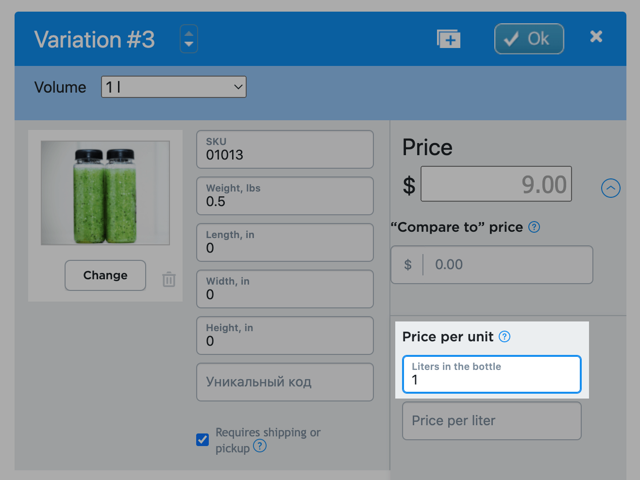The image size is (640, 480).
Task: Focus the Уникальный код field
Action: point(285,382)
